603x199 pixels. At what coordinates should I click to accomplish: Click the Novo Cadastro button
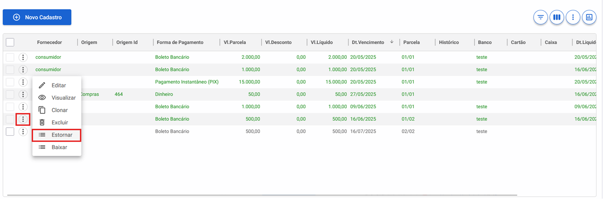pos(37,17)
